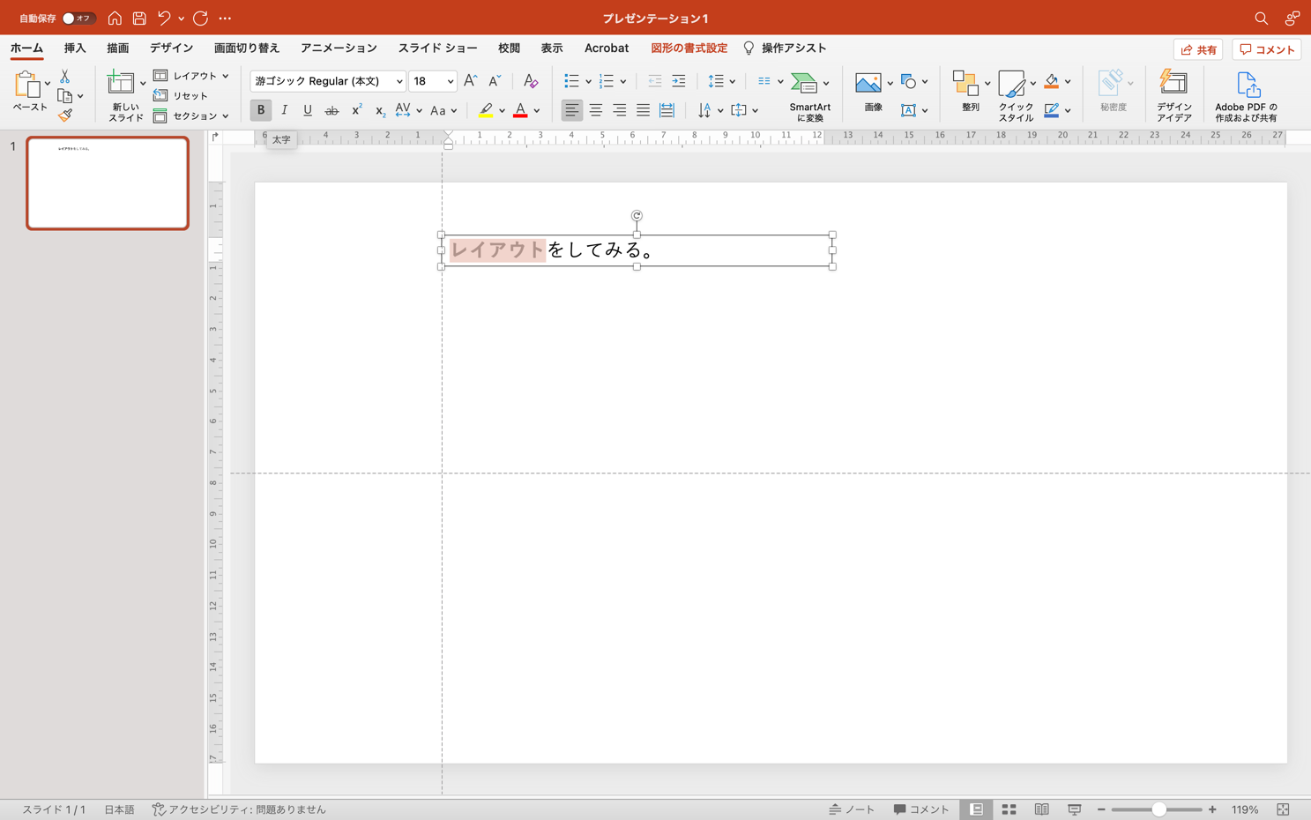This screenshot has width=1311, height=820.
Task: Click the zoom slider handle
Action: click(x=1158, y=809)
